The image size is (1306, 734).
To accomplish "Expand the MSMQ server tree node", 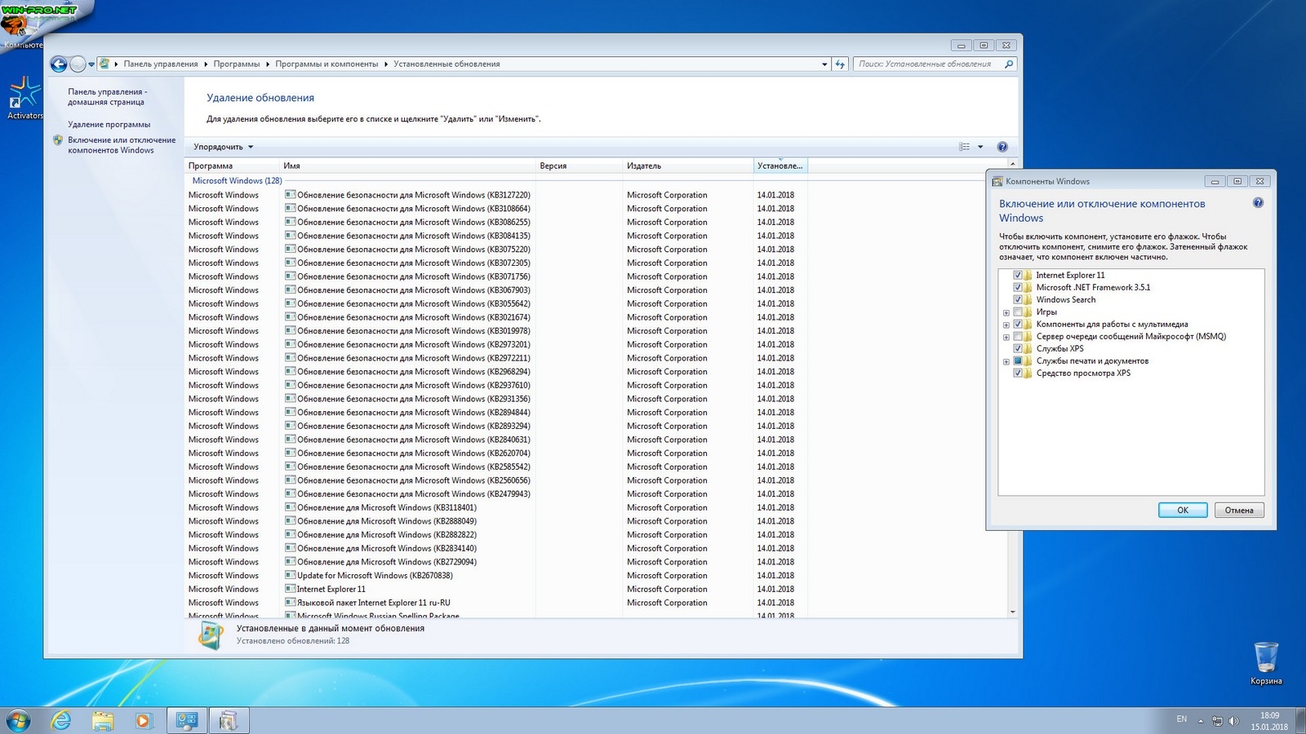I will 1006,337.
